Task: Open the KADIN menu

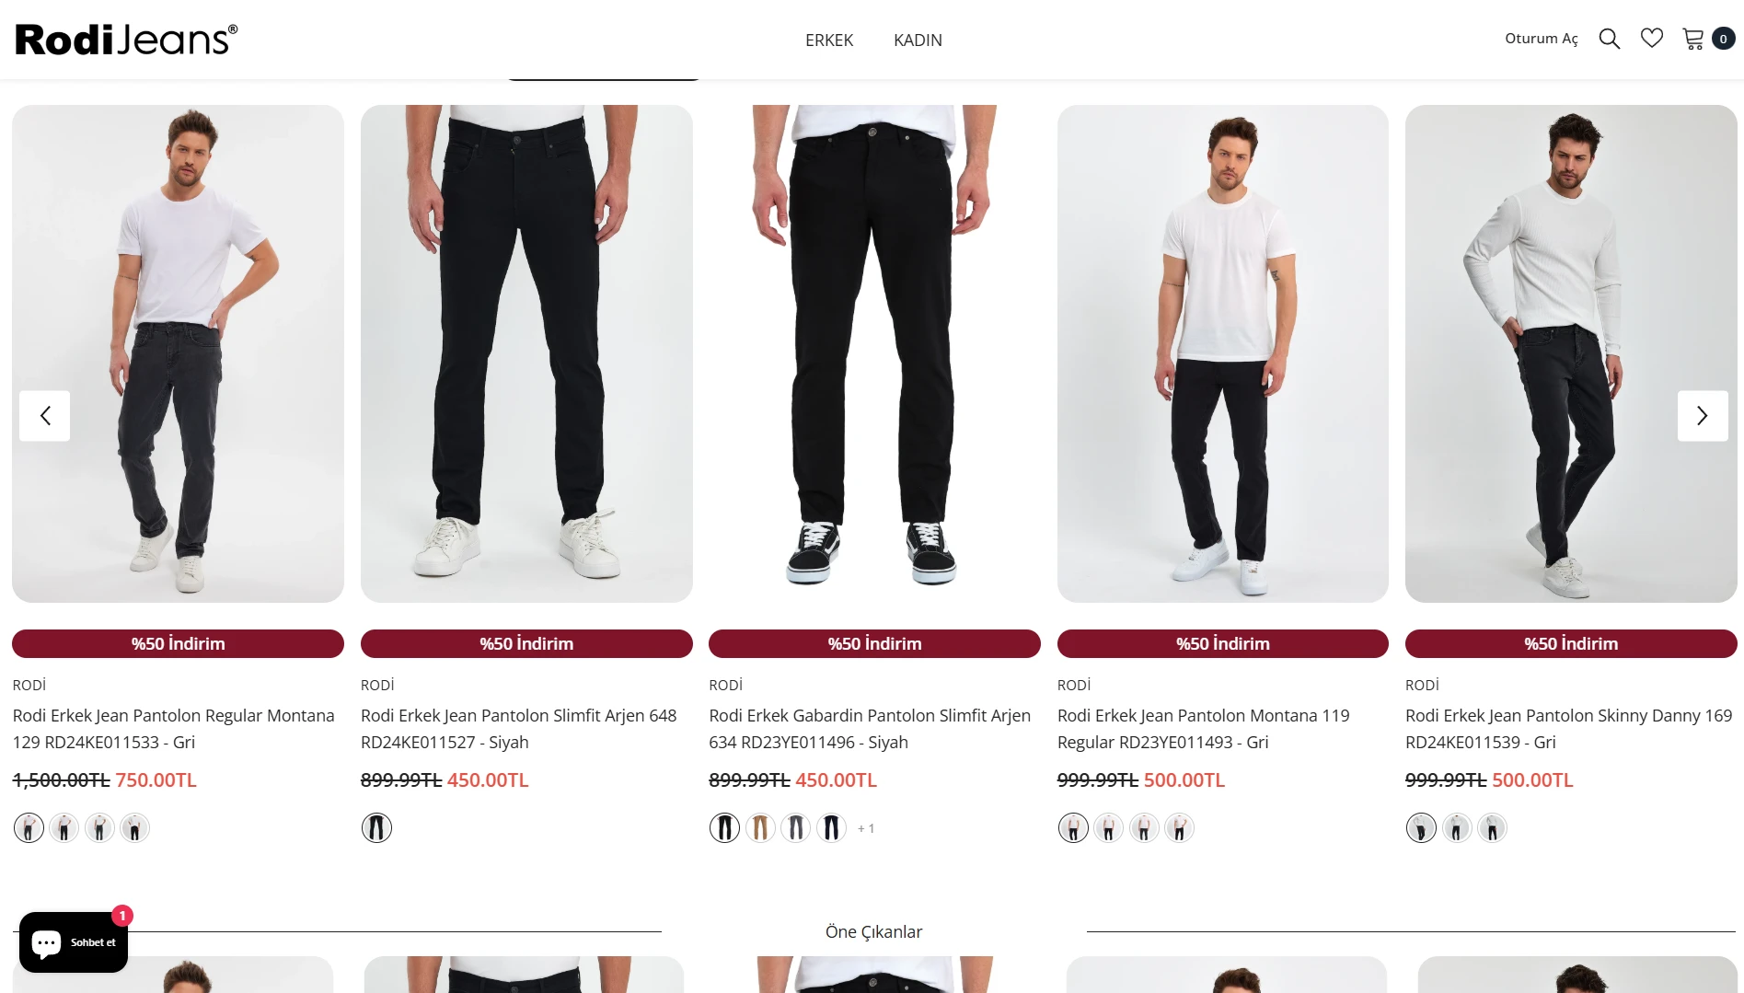Action: tap(918, 40)
